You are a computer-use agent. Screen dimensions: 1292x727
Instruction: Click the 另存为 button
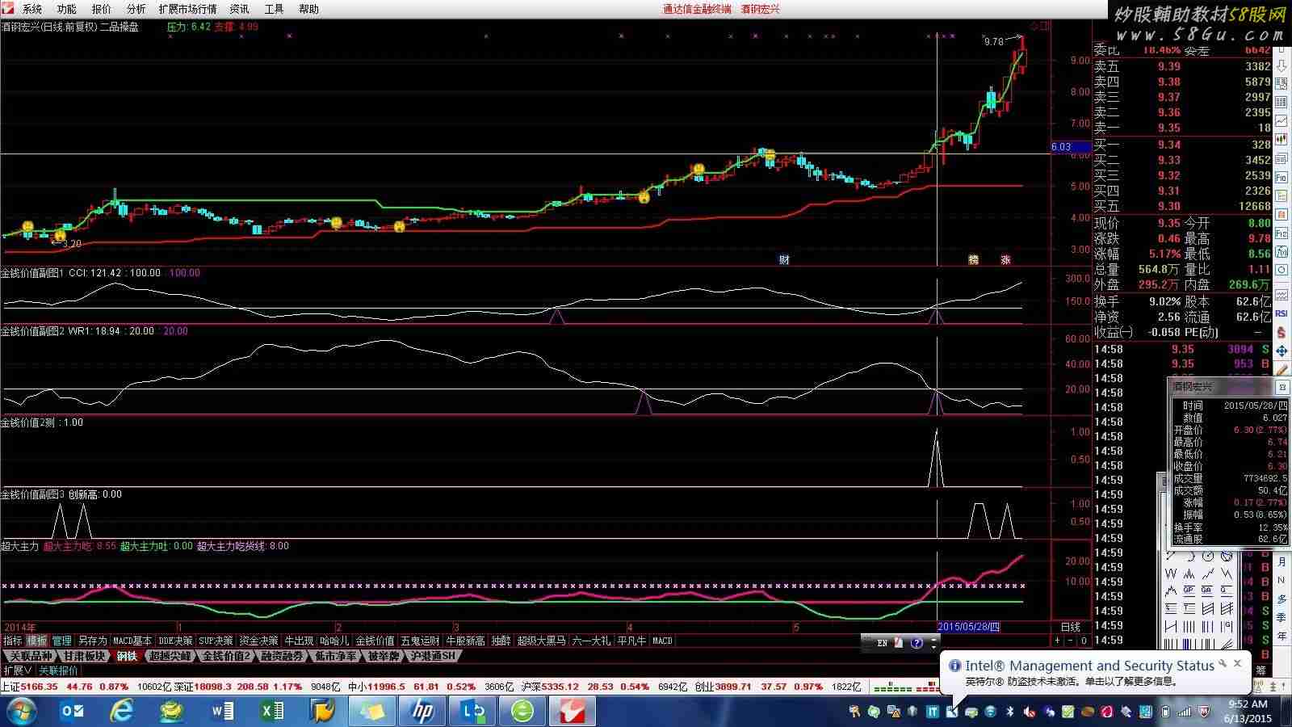[92, 641]
